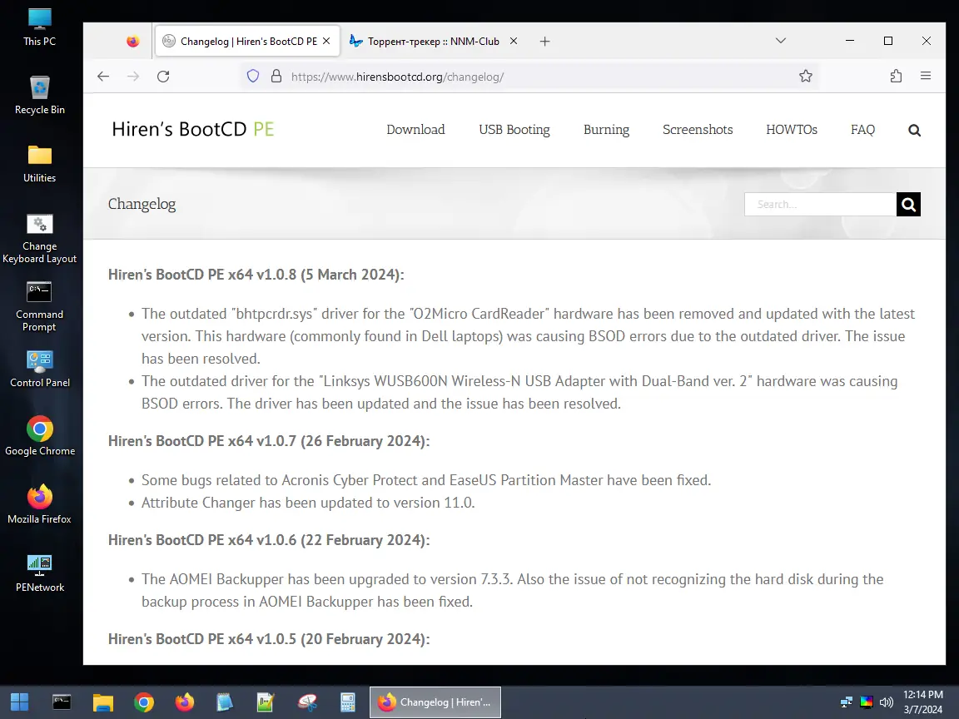The image size is (959, 719).
Task: Open the calculator taskbar icon
Action: point(348,702)
